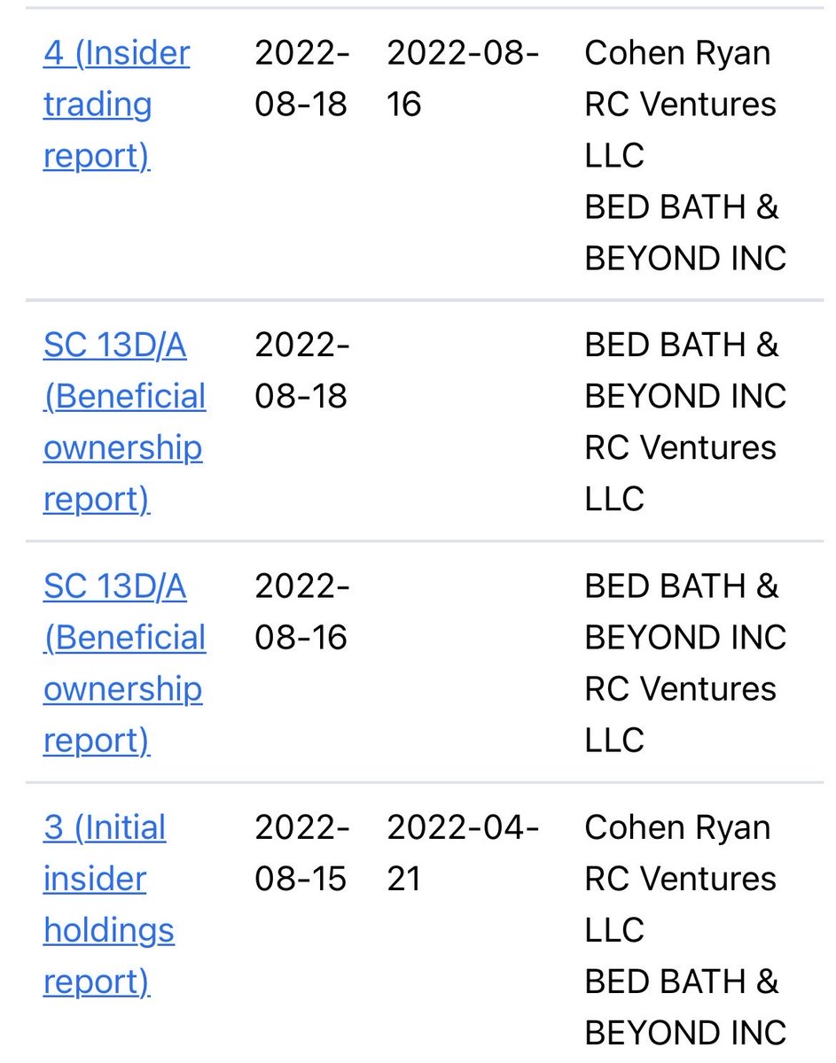
Task: Click BED BATH & BEYOND INC in Form 3 row
Action: pos(685,1007)
